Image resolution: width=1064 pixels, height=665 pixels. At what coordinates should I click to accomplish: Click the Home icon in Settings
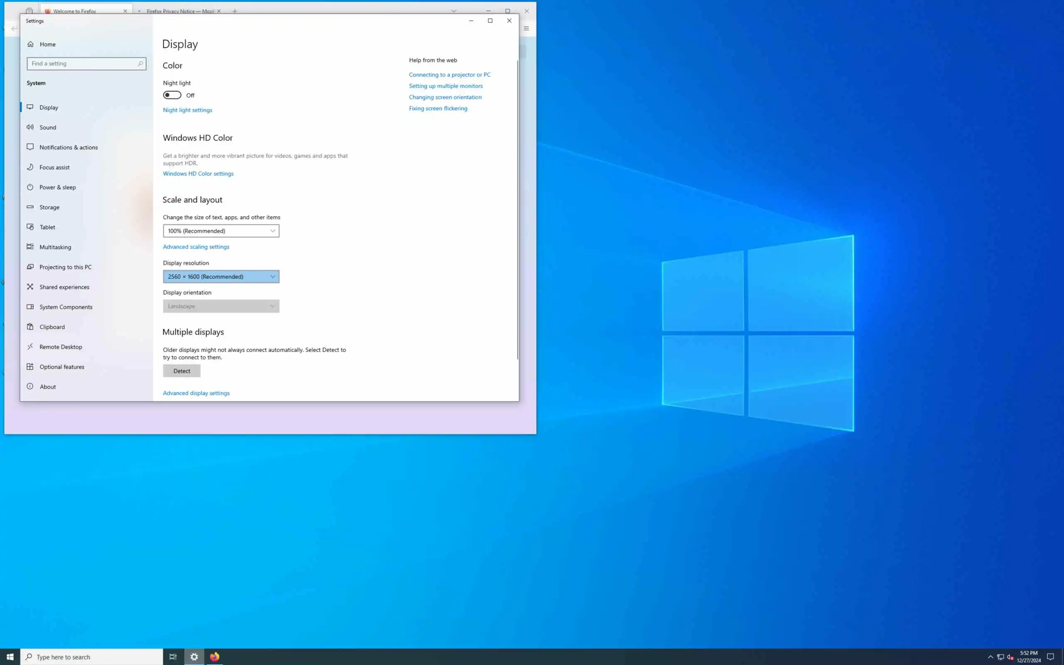click(x=30, y=44)
